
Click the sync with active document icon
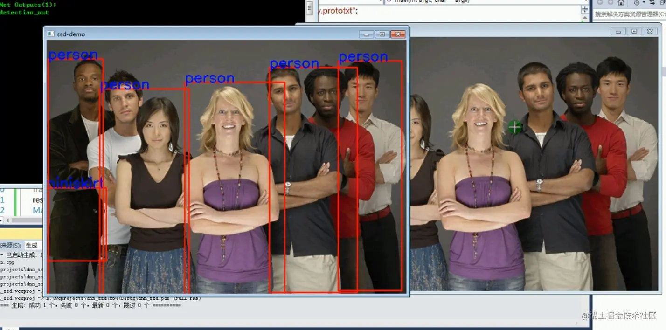tap(652, 3)
